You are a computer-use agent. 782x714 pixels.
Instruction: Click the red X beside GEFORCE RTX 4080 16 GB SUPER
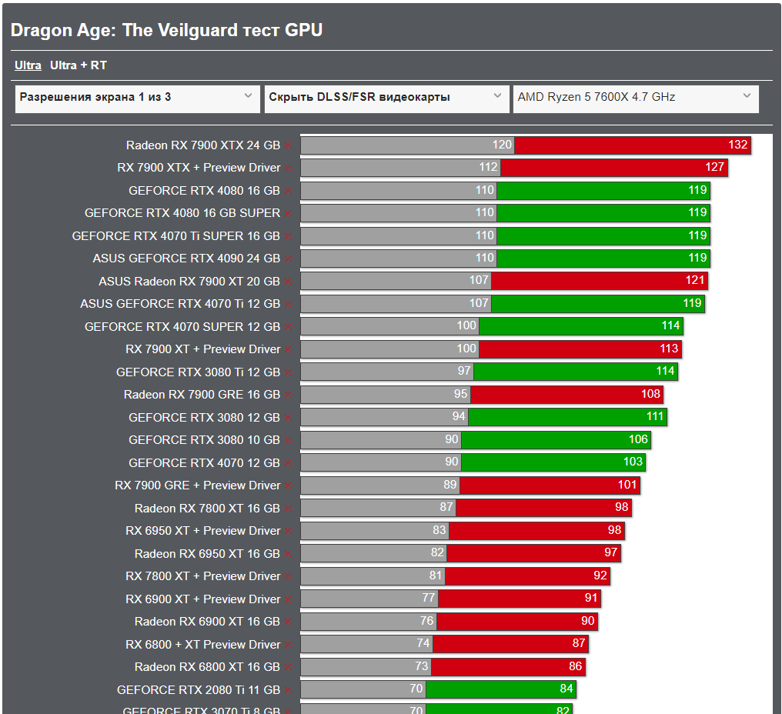(288, 213)
